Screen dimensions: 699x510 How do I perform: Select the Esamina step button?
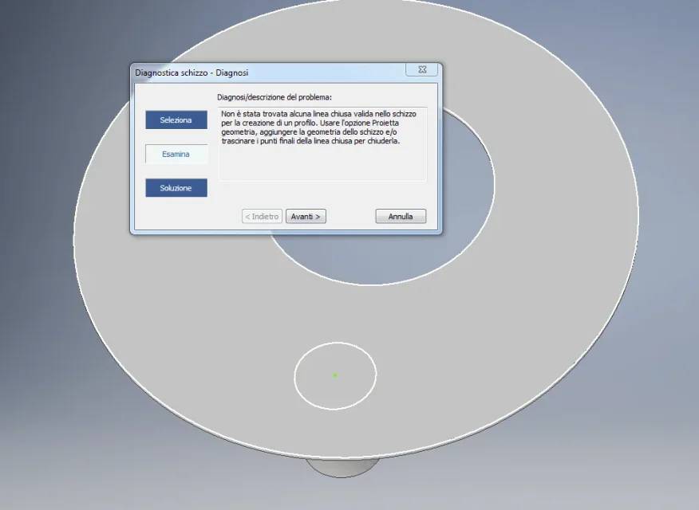pos(176,154)
